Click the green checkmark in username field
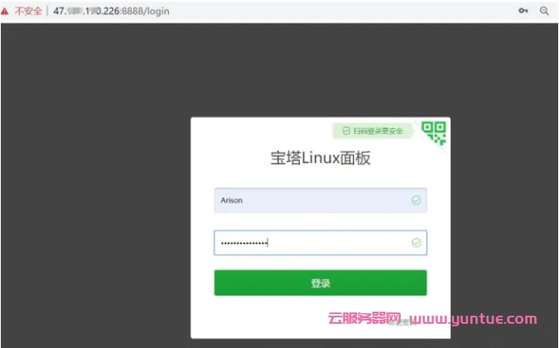 click(416, 200)
